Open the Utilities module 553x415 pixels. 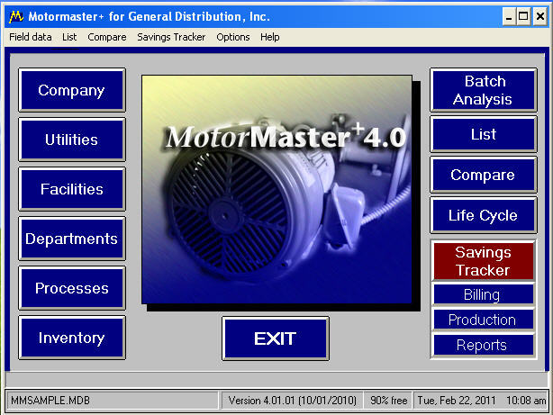coord(72,140)
